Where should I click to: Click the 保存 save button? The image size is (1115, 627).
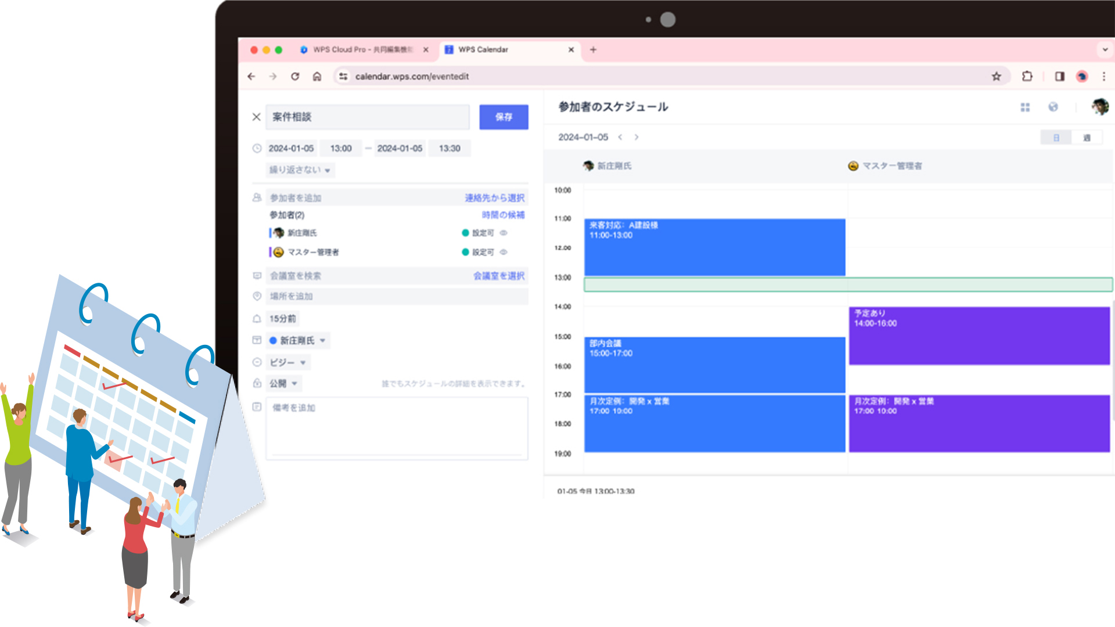pos(503,117)
